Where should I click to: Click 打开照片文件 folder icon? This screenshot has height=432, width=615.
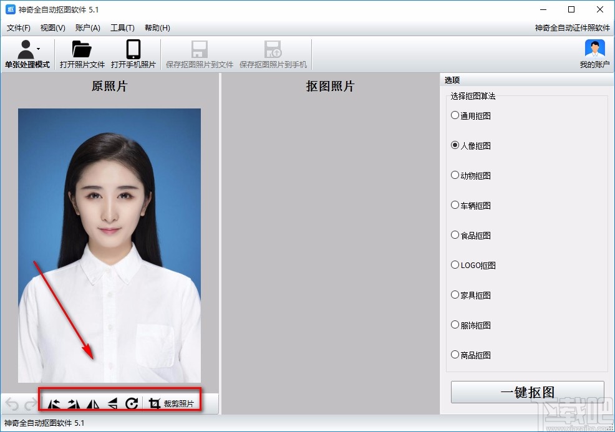tap(82, 49)
